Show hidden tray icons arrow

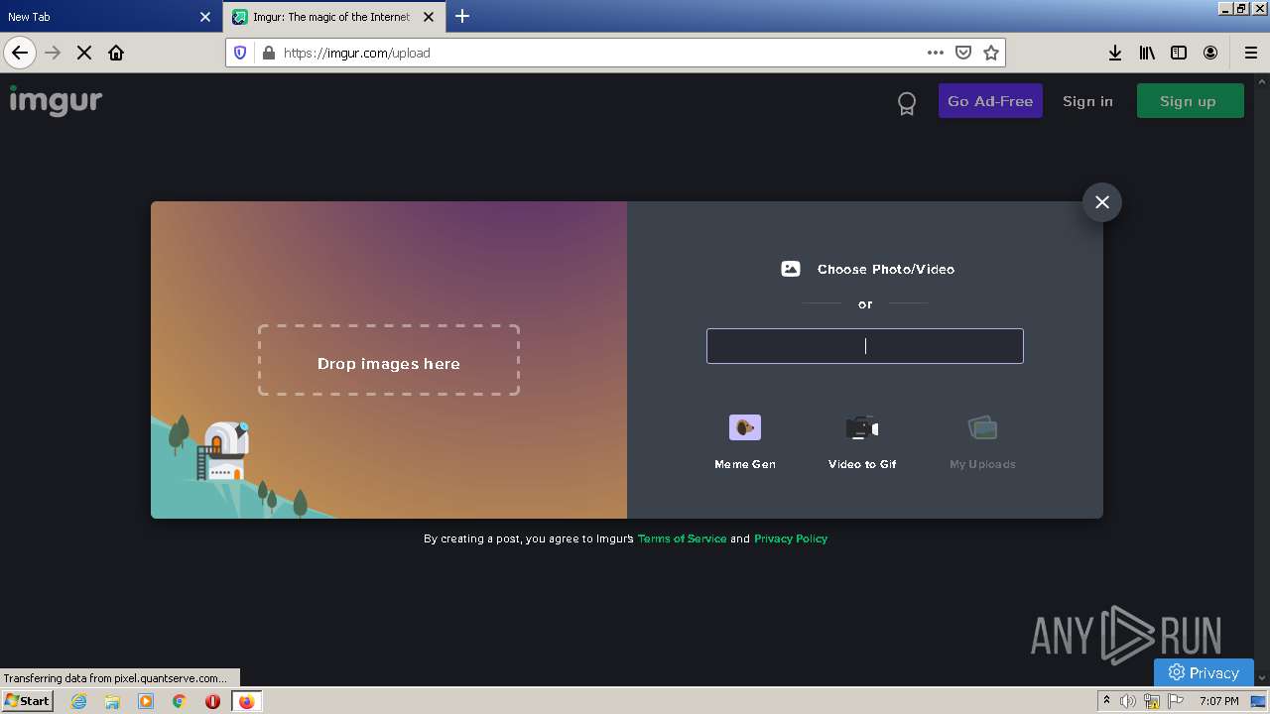[x=1106, y=701]
